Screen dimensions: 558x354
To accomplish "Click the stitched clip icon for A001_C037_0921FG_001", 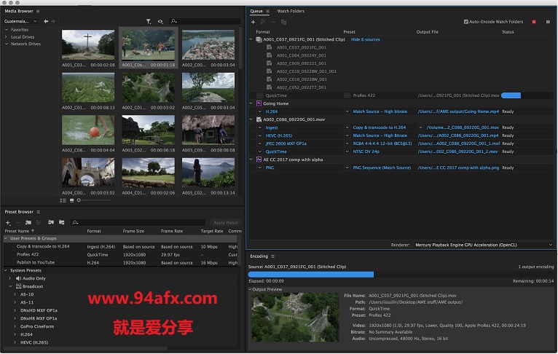I will pyautogui.click(x=259, y=39).
